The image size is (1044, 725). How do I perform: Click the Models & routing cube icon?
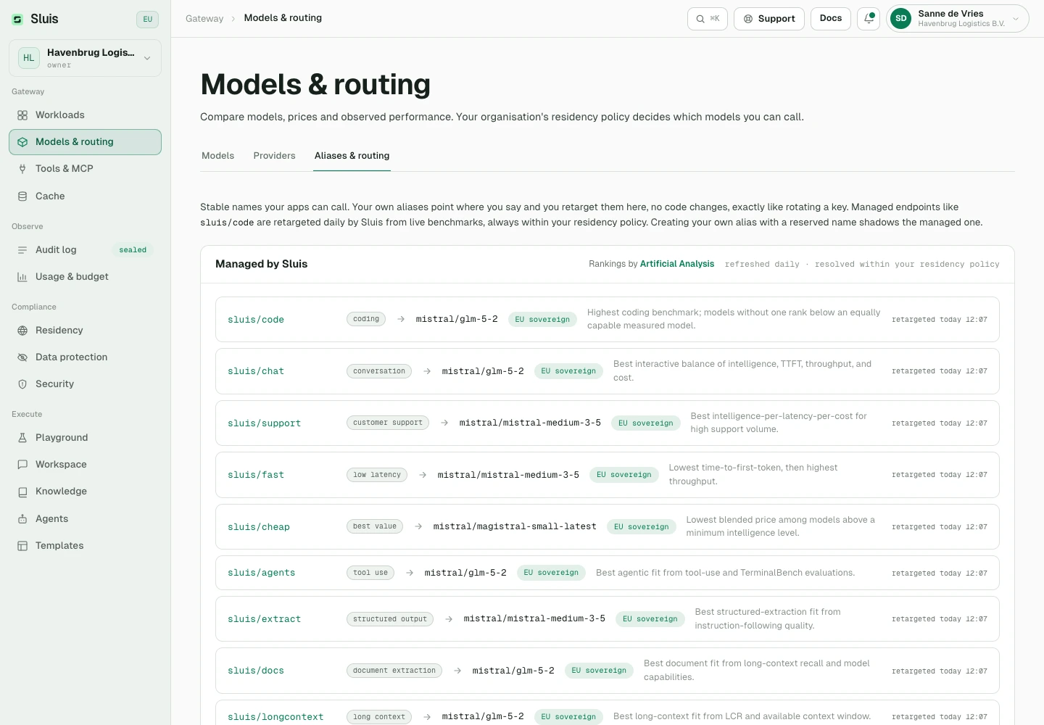[x=22, y=142]
